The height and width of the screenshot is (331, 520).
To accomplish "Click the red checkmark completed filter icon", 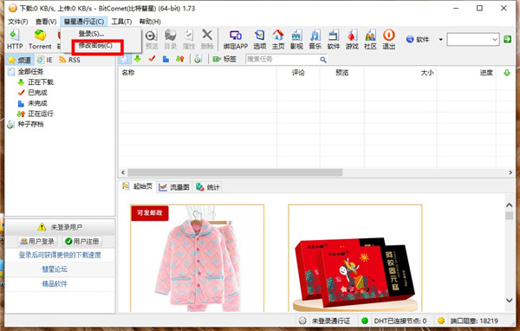I will tap(152, 59).
